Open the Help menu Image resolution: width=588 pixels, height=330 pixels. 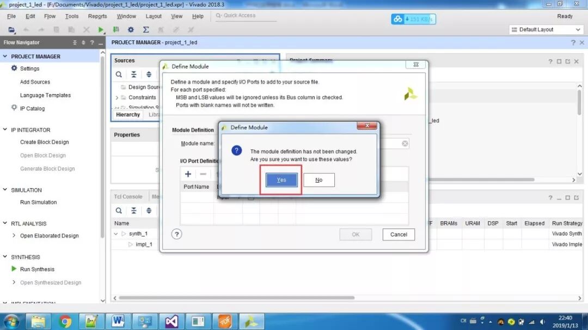tap(198, 16)
